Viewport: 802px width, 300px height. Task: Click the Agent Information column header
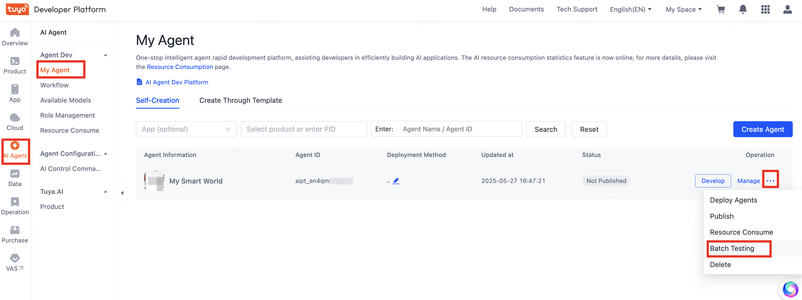[x=170, y=155]
